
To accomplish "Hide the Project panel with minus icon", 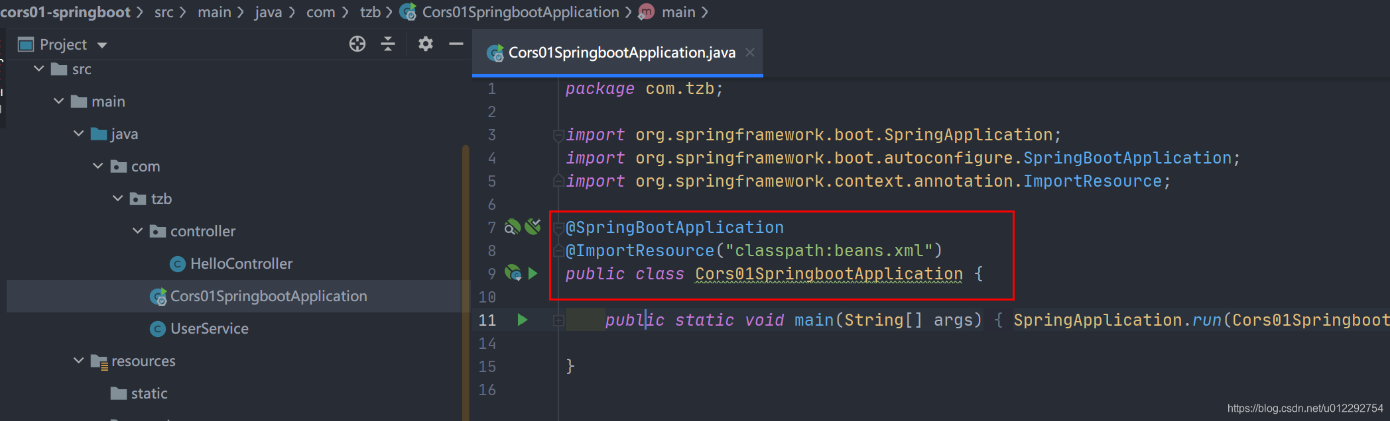I will [456, 44].
